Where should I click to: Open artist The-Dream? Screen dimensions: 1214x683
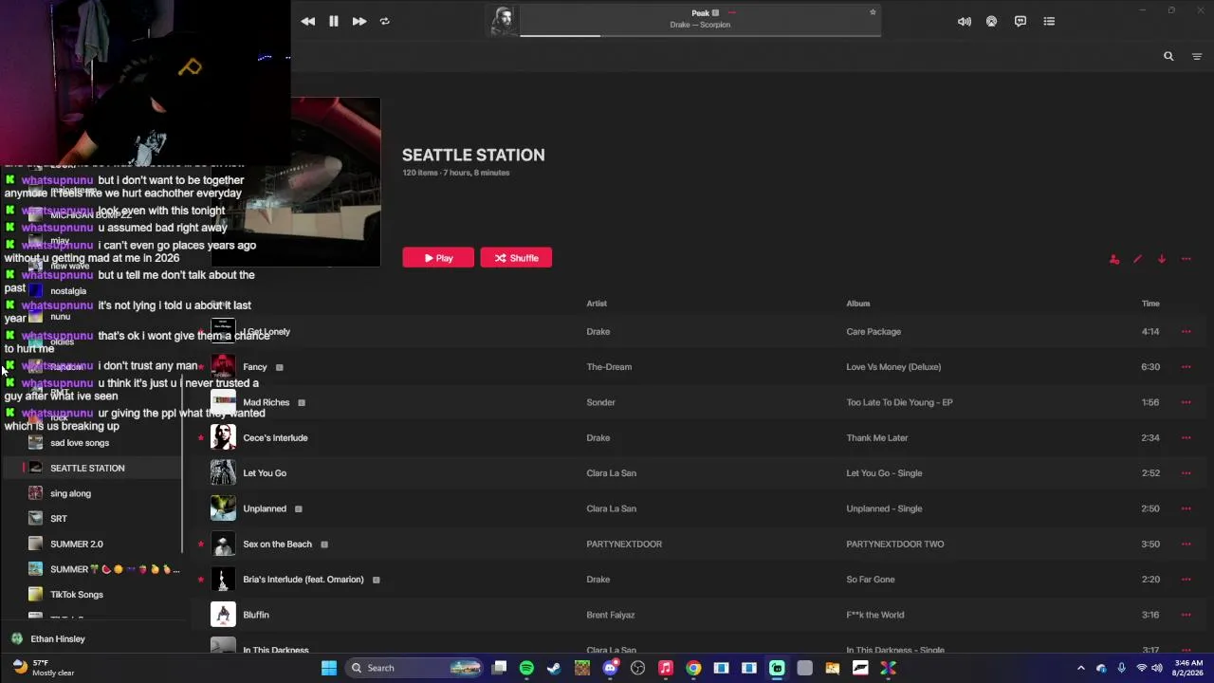coord(609,367)
